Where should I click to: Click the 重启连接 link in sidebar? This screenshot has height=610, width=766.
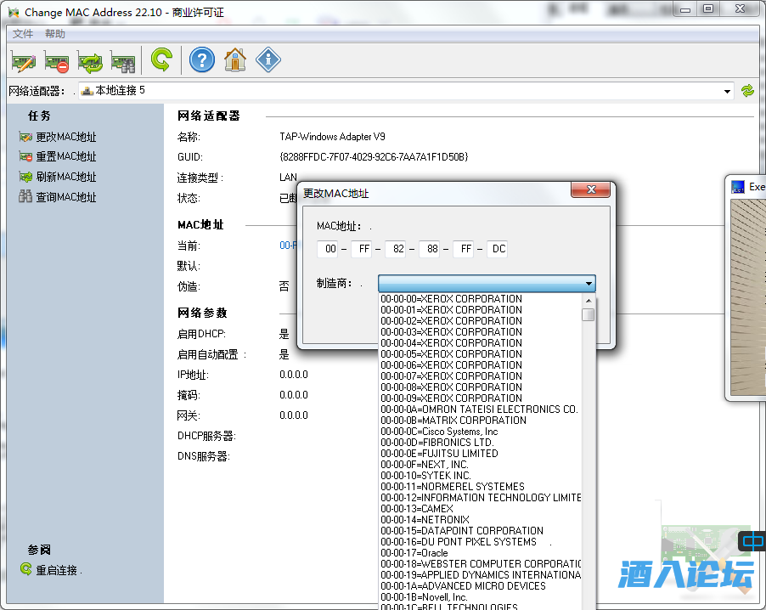(x=59, y=570)
